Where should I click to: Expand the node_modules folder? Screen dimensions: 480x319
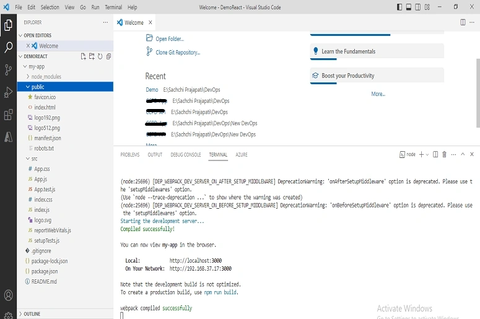pos(28,77)
